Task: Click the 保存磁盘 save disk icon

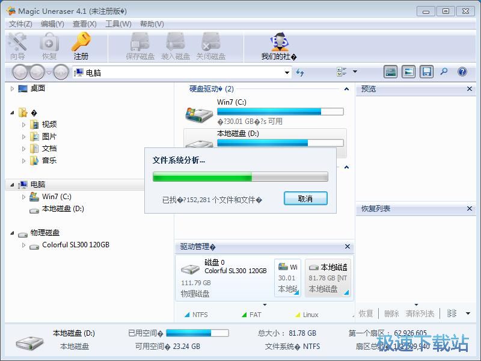Action: coord(140,46)
